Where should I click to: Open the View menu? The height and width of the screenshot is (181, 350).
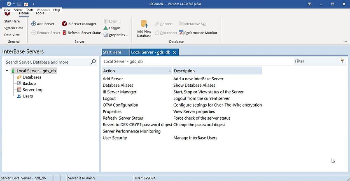coord(7,10)
